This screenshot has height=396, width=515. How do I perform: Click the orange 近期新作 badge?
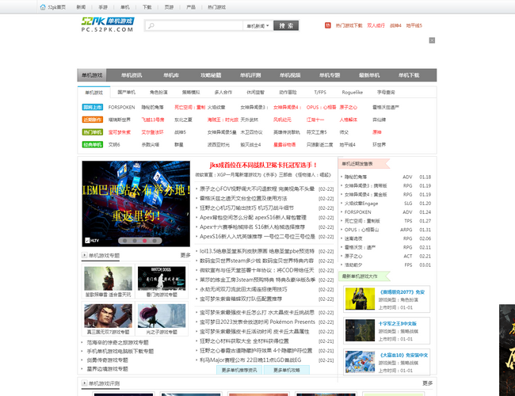92,120
